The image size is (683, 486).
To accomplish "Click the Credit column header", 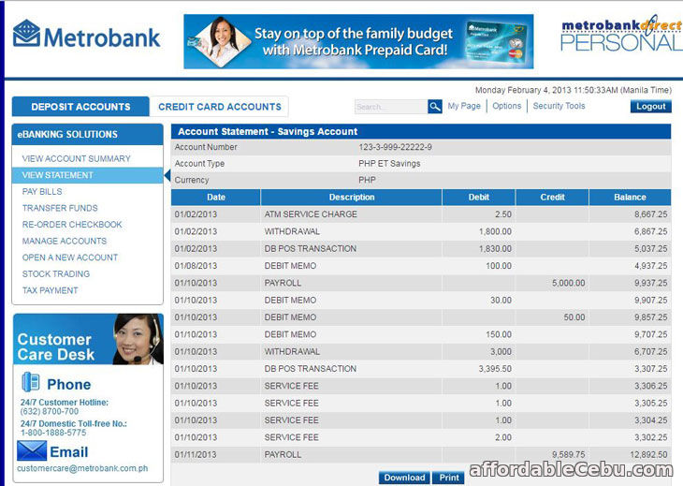I will tap(552, 198).
